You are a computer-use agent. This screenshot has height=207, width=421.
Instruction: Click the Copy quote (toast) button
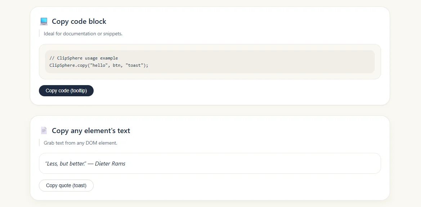[66, 185]
